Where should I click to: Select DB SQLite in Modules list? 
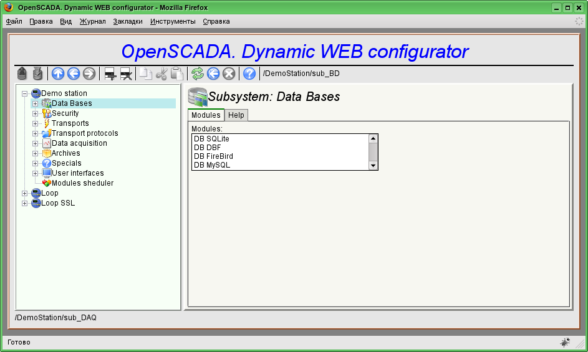click(281, 139)
